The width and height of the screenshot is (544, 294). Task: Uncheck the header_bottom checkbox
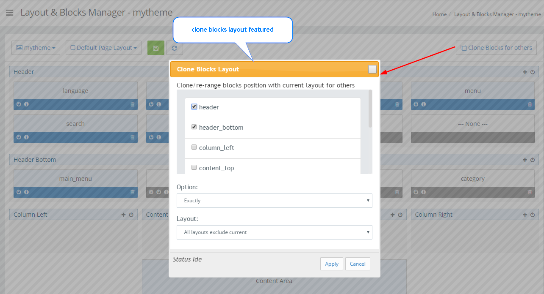pyautogui.click(x=194, y=127)
